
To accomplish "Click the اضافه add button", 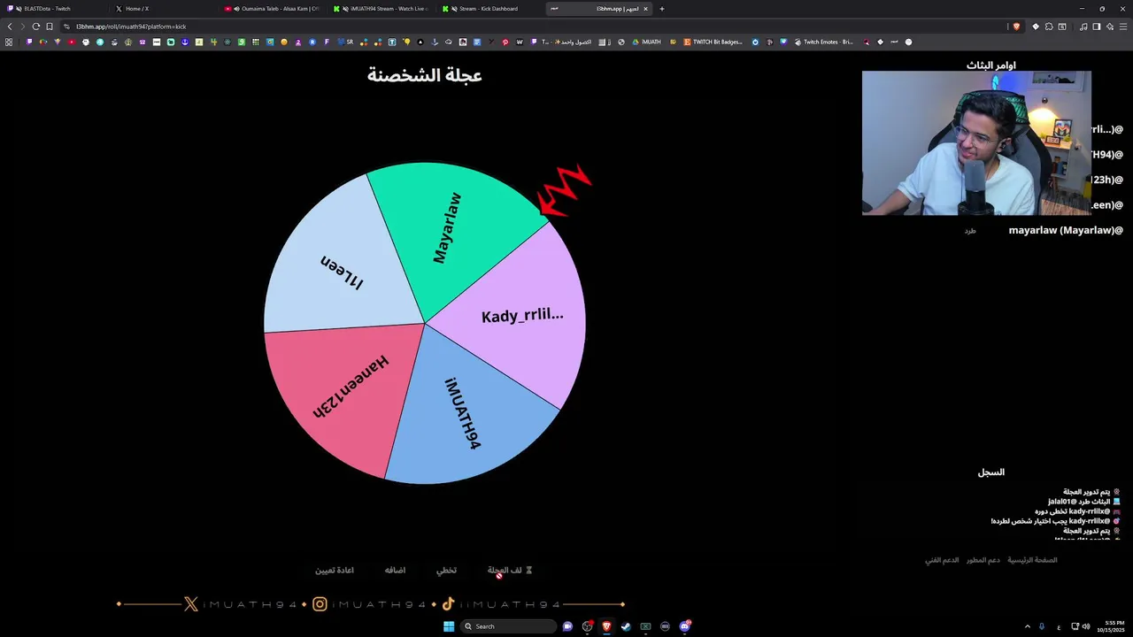I will pyautogui.click(x=395, y=571).
